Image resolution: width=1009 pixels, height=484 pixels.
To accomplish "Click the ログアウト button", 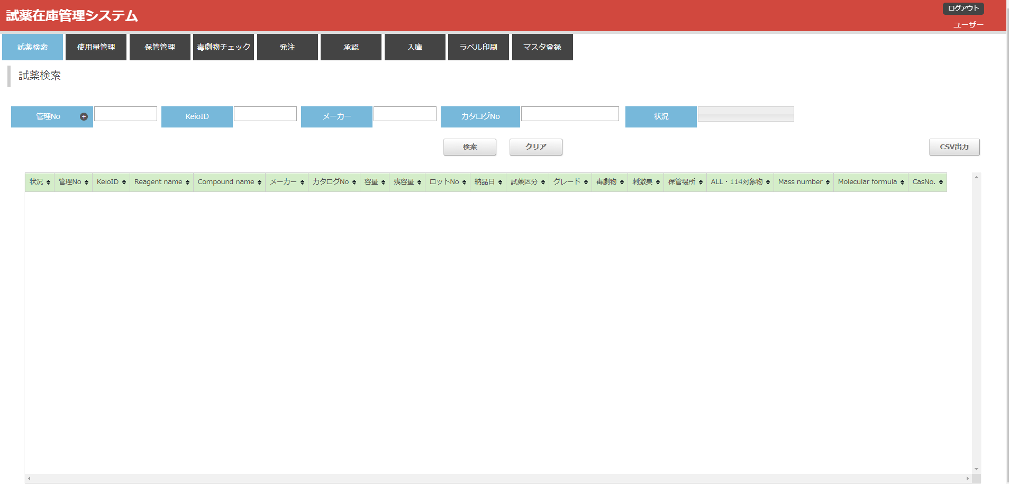I will (x=963, y=8).
